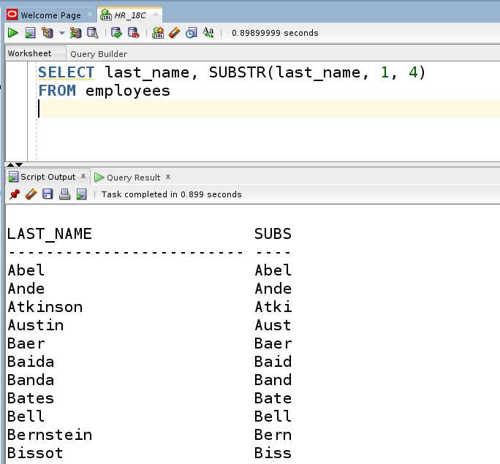Switch to the Query Builder tab
Screen dimensions: 500x464
pos(99,53)
